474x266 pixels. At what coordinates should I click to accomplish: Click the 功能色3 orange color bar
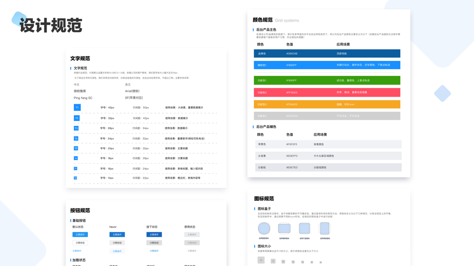[x=327, y=104]
